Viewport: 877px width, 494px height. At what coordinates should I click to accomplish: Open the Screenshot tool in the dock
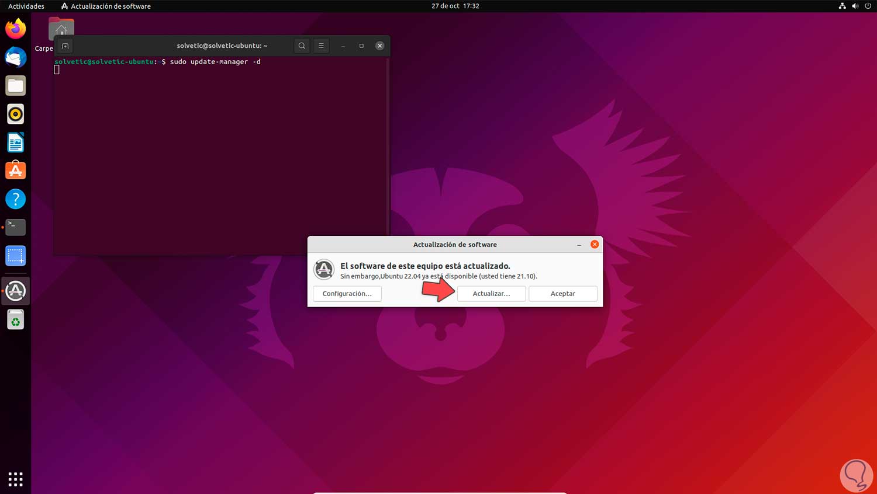(x=16, y=256)
